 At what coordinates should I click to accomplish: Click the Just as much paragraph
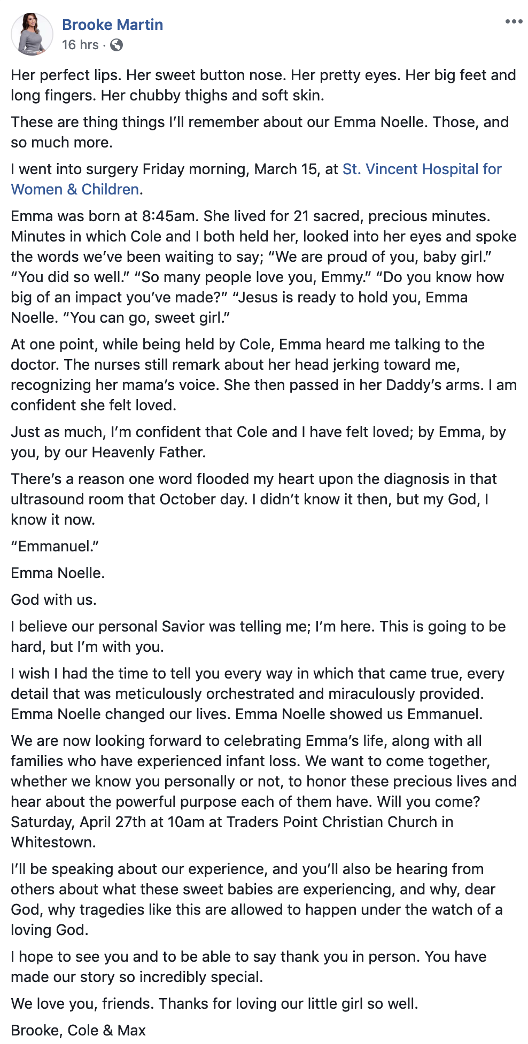coord(259,442)
